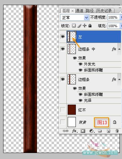Toggle 斜面和浮雕 effect under 边框条 中
The height and width of the screenshot is (159, 122).
tap(80, 70)
